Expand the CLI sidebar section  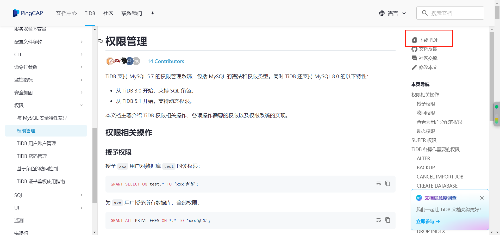click(82, 54)
